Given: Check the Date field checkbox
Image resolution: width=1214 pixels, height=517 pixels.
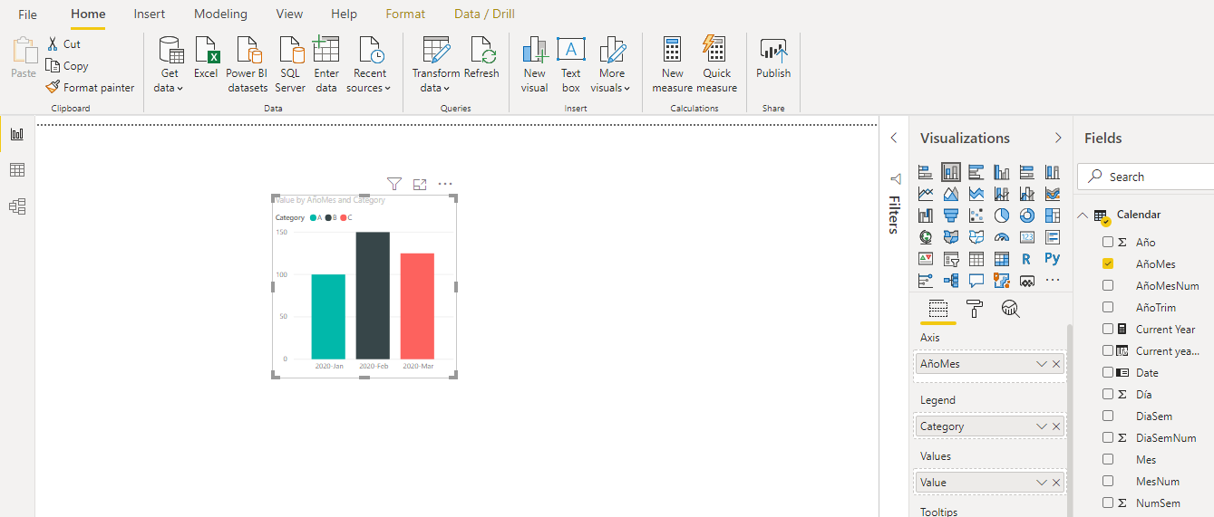Looking at the screenshot, I should click(1108, 372).
